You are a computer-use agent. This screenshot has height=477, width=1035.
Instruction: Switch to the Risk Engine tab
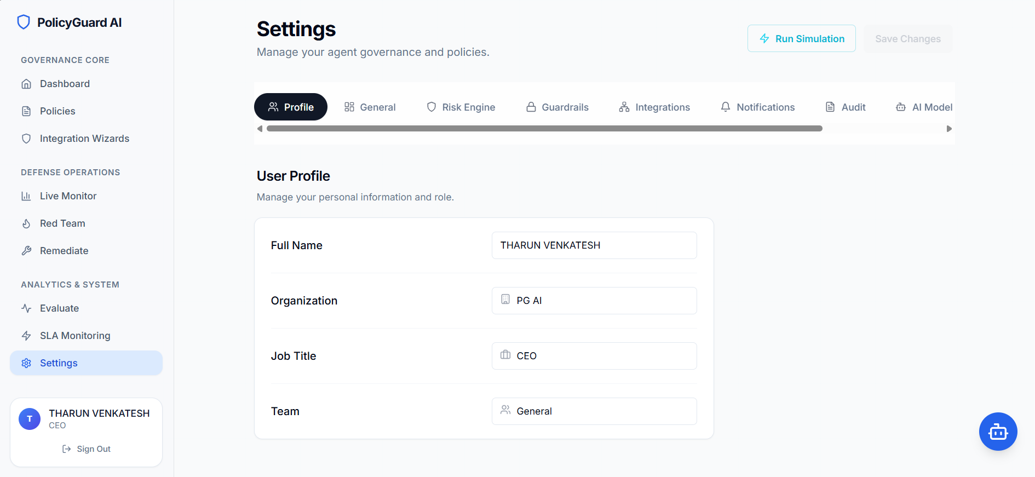pos(461,107)
